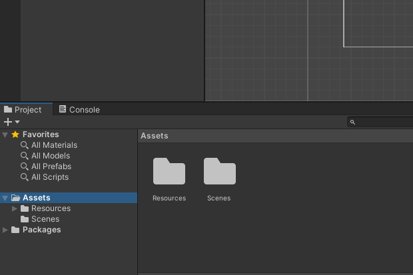
Task: Select All Models saved search
Action: 50,156
